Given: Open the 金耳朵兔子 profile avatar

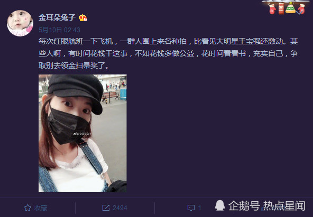Looking at the screenshot, I should click(20, 23).
